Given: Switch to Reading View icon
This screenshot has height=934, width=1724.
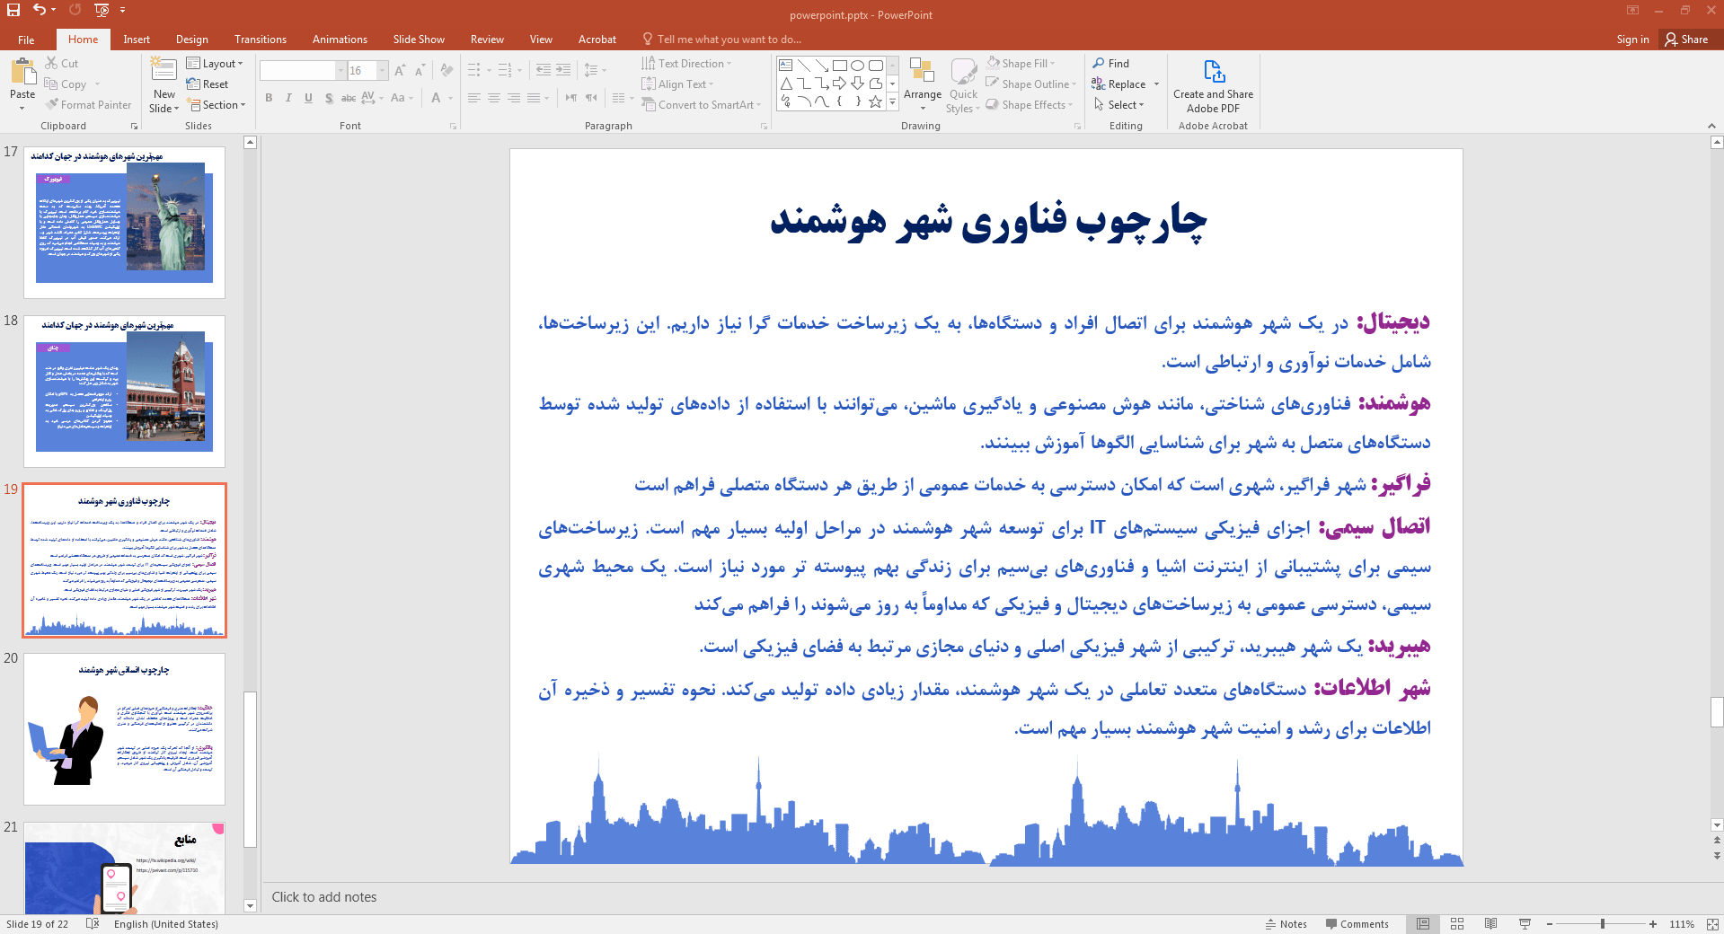Looking at the screenshot, I should coord(1490,924).
